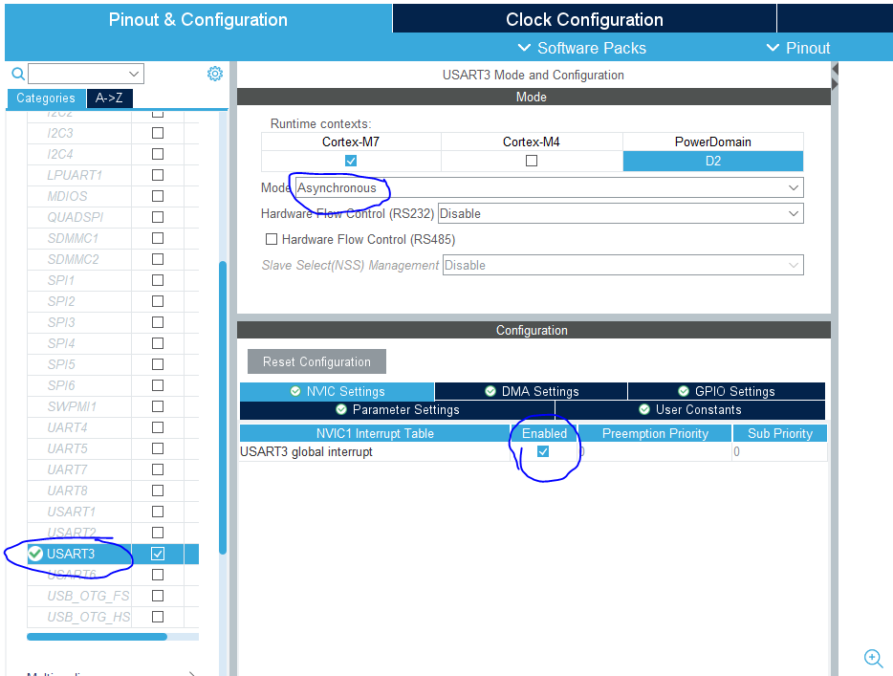Image resolution: width=893 pixels, height=676 pixels.
Task: Click the zoom-in magnifier icon
Action: point(873,659)
